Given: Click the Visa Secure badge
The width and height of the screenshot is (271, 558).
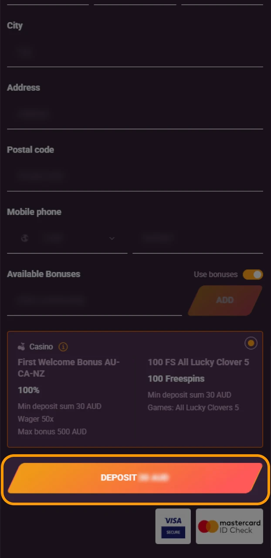Looking at the screenshot, I should 173,526.
